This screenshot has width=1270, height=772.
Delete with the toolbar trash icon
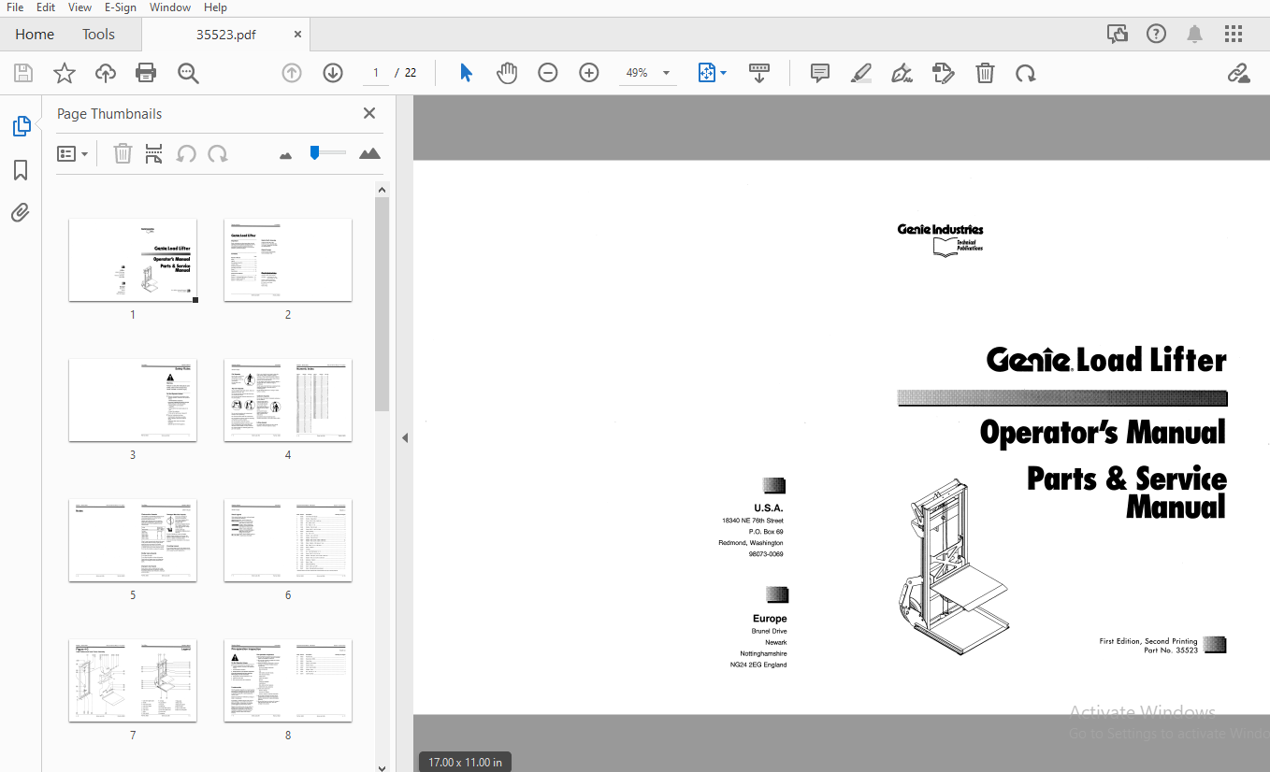(x=985, y=73)
